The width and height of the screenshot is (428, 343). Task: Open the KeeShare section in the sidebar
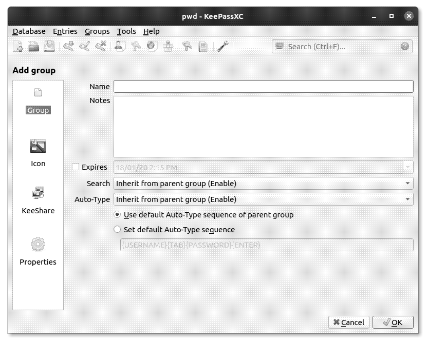pyautogui.click(x=38, y=201)
